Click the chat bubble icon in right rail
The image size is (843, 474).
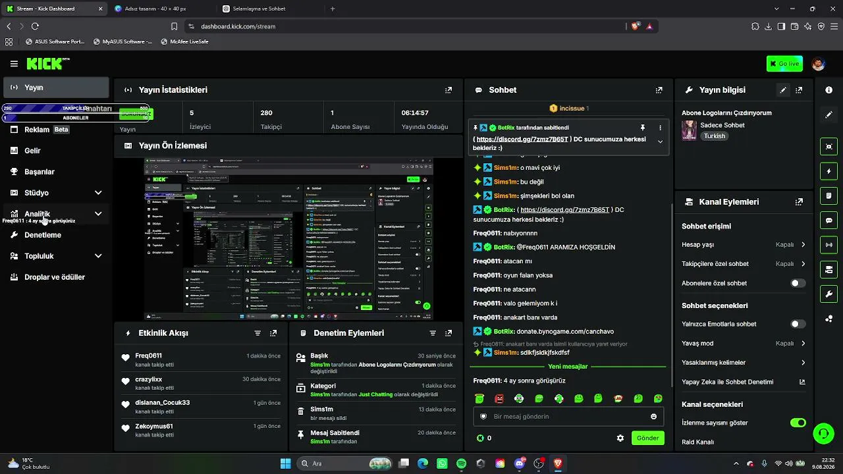click(829, 221)
